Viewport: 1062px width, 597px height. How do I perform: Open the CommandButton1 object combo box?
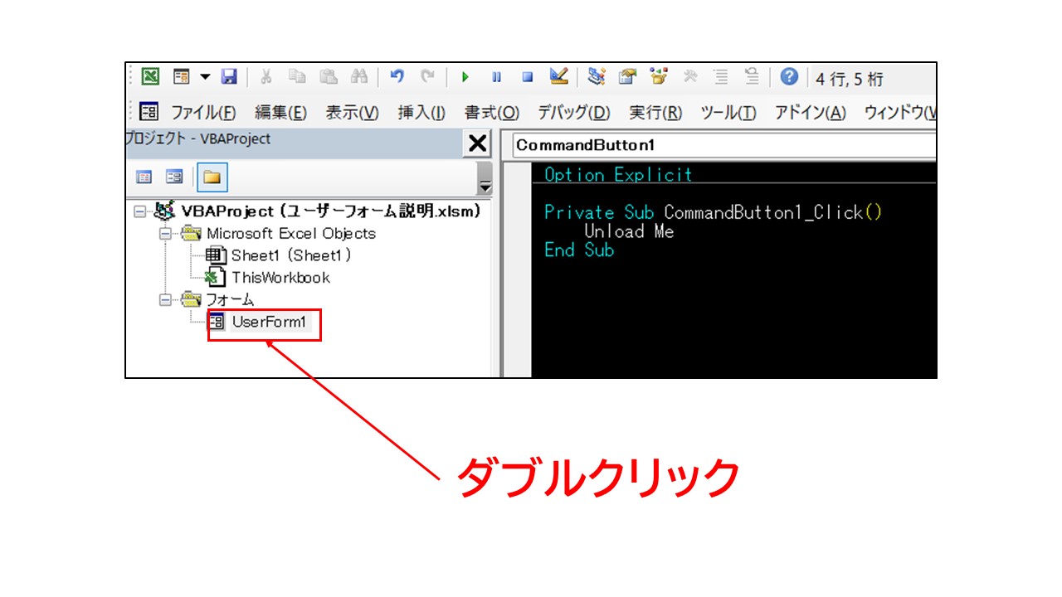pyautogui.click(x=724, y=145)
